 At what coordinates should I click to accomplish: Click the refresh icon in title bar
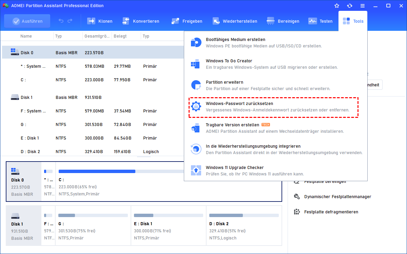350,6
